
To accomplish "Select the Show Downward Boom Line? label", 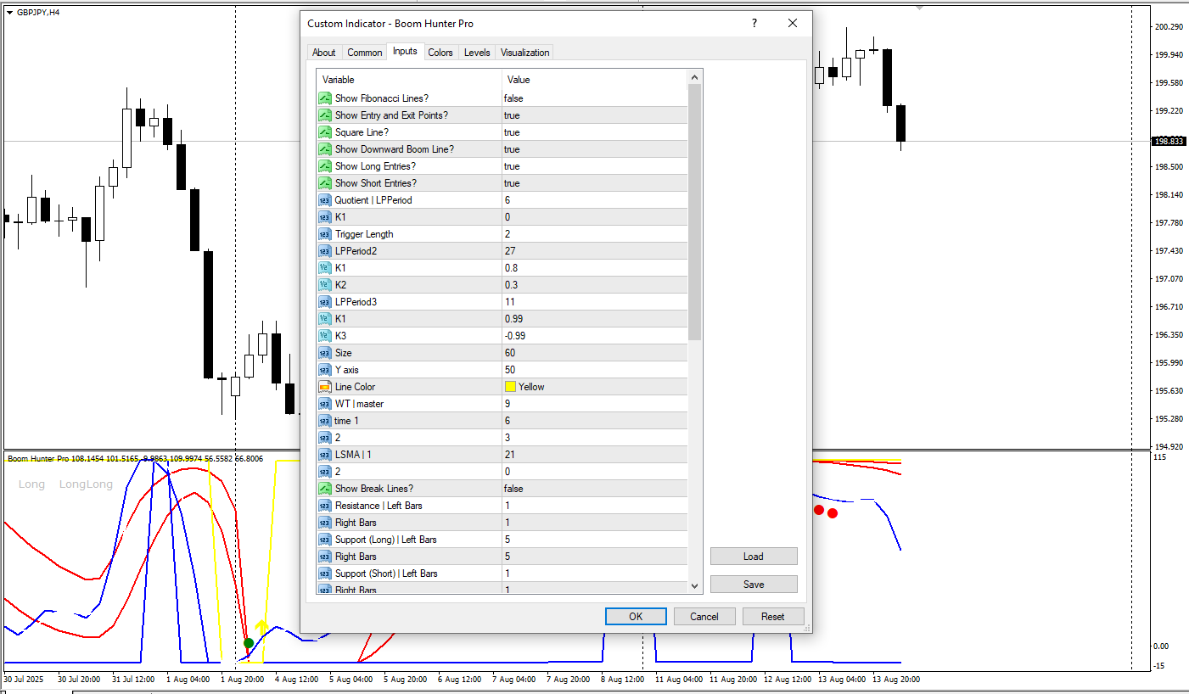I will point(395,149).
